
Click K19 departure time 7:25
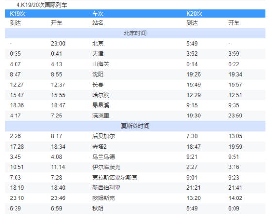[x=56, y=116]
